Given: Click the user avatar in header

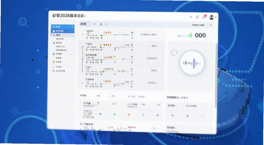Looking at the screenshot, I should tap(212, 17).
